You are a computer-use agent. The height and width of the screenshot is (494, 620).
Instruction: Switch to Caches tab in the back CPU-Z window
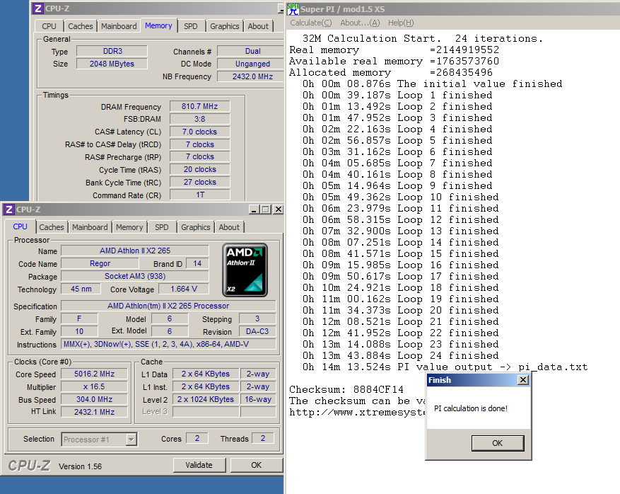tap(81, 26)
